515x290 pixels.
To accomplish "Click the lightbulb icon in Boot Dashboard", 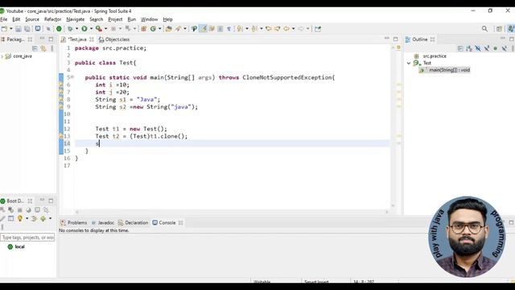I will click(20, 218).
